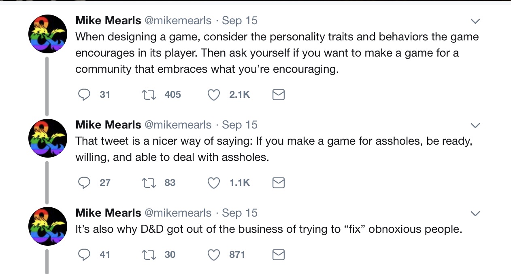Screen dimensions: 511x274
Task: Like the tweet with 1.1K likes
Action: click(213, 183)
